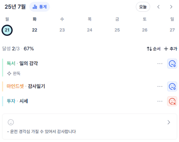Click 순서 reorder button

point(153,49)
